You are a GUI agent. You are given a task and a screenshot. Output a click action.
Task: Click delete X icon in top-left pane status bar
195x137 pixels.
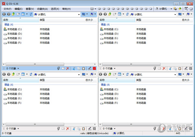click(x=68, y=68)
